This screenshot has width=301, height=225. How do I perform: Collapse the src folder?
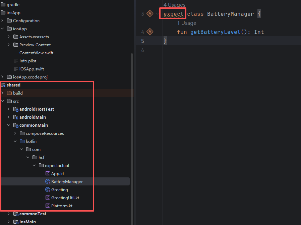click(2, 101)
